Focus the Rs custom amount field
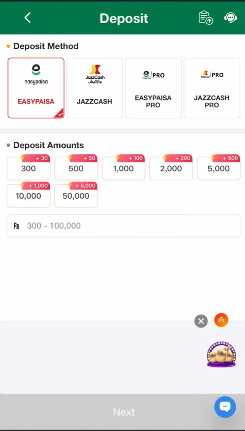The height and width of the screenshot is (431, 245). coord(124,226)
